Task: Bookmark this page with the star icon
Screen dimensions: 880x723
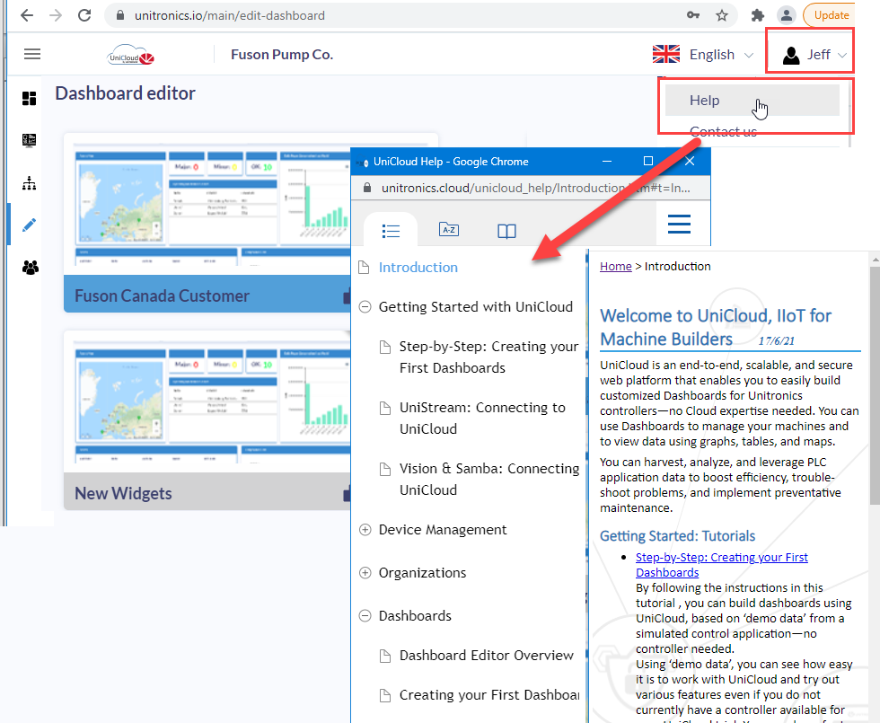Action: click(722, 15)
